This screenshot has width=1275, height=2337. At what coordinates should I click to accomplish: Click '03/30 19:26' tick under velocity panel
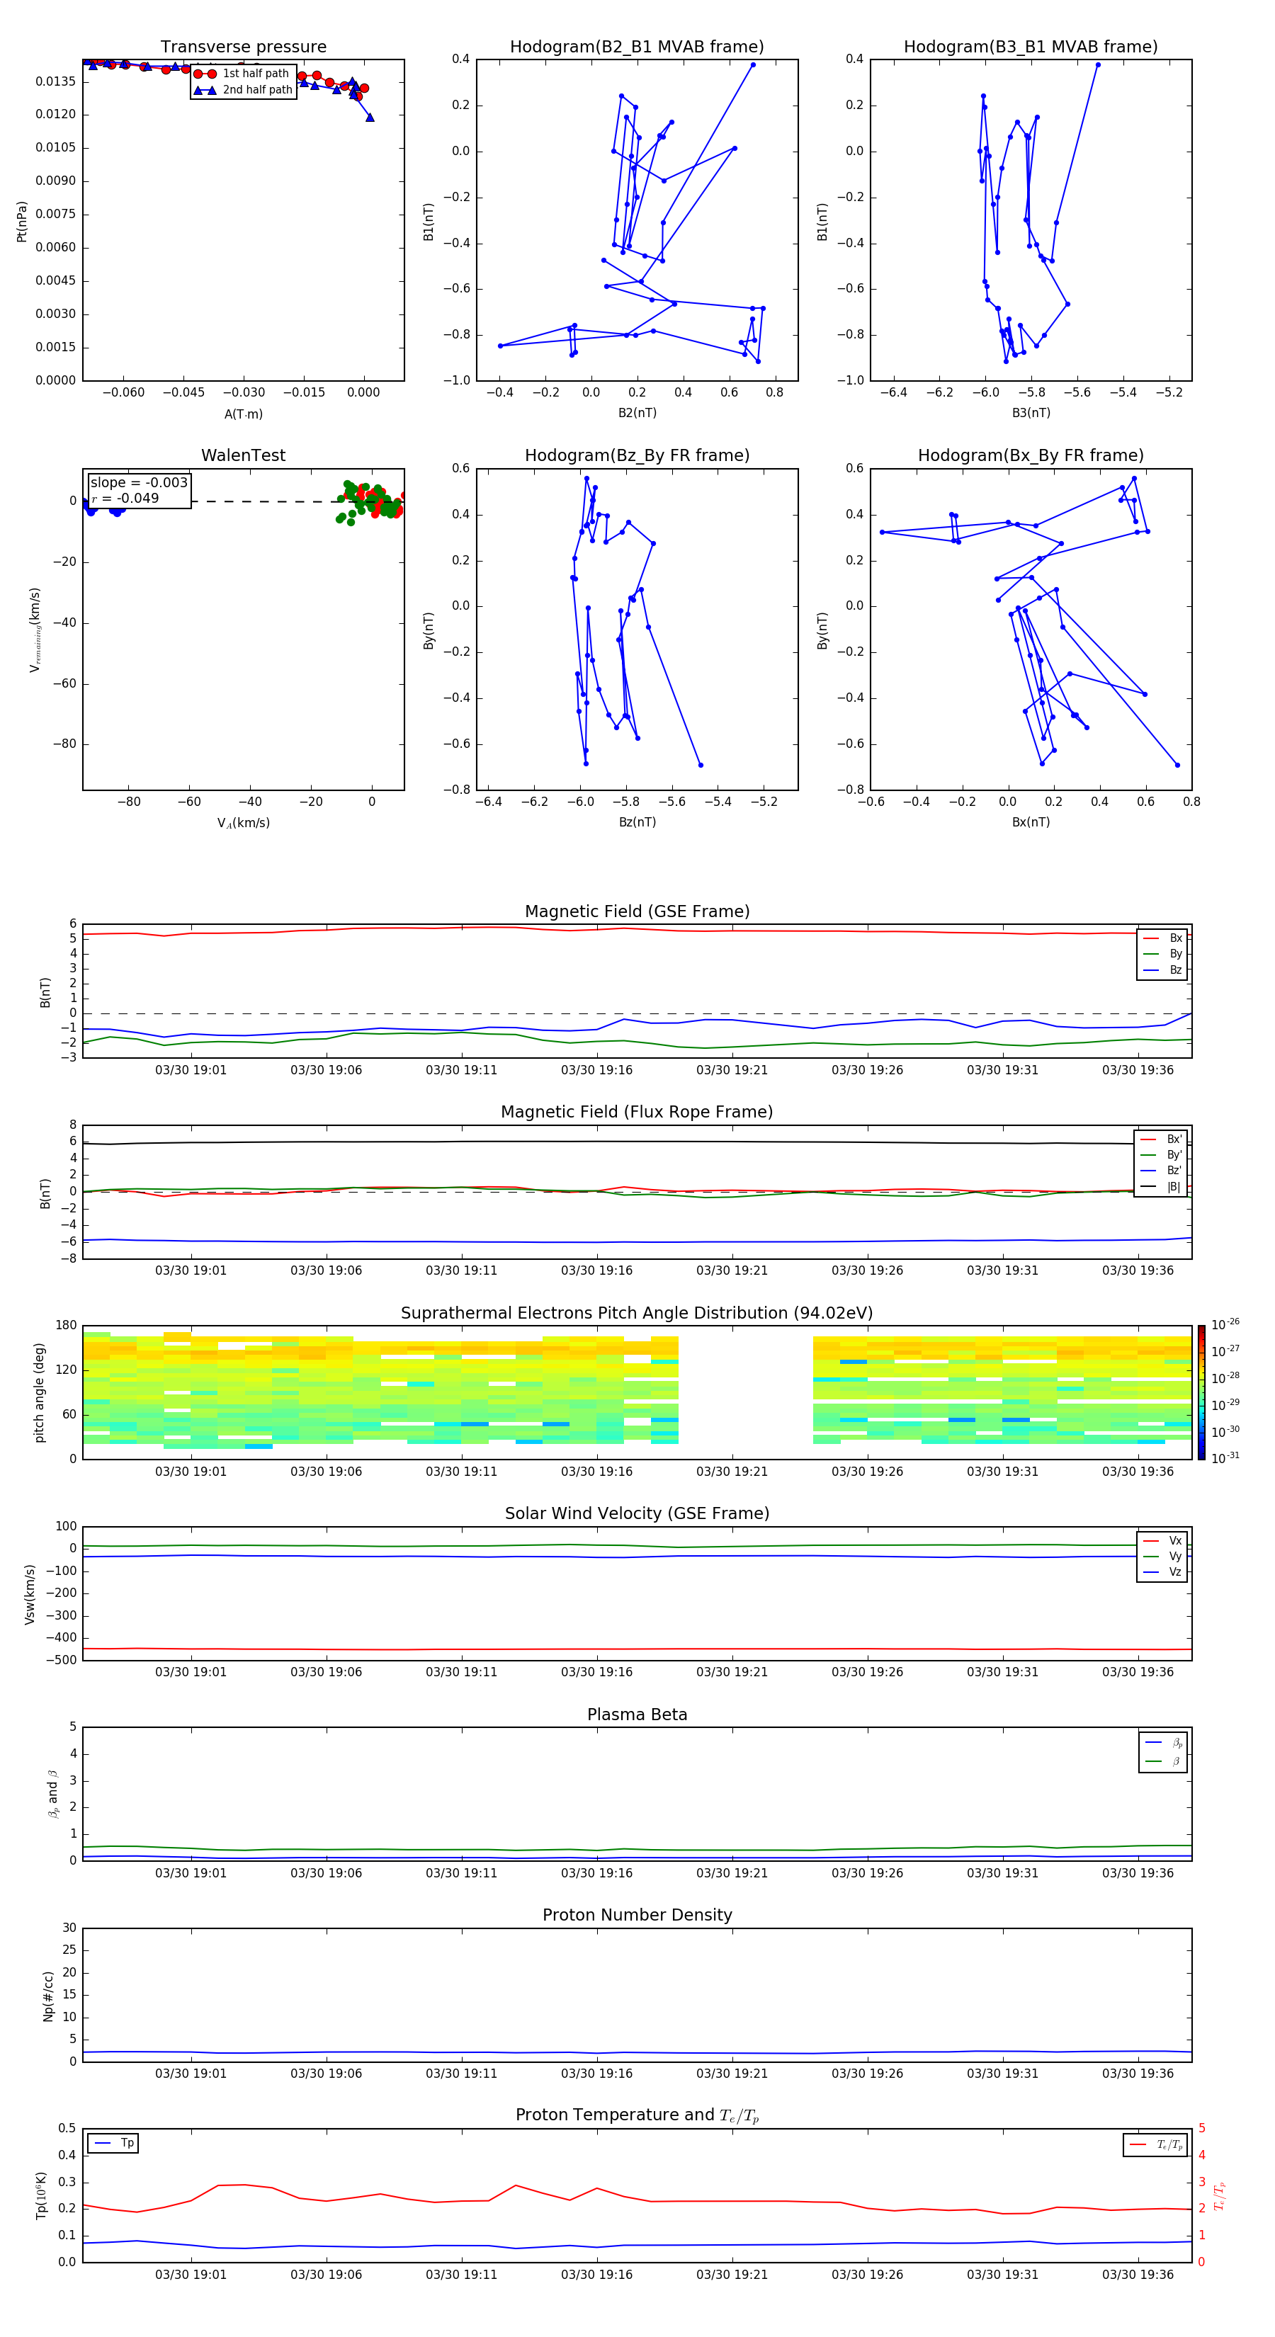(x=866, y=1672)
